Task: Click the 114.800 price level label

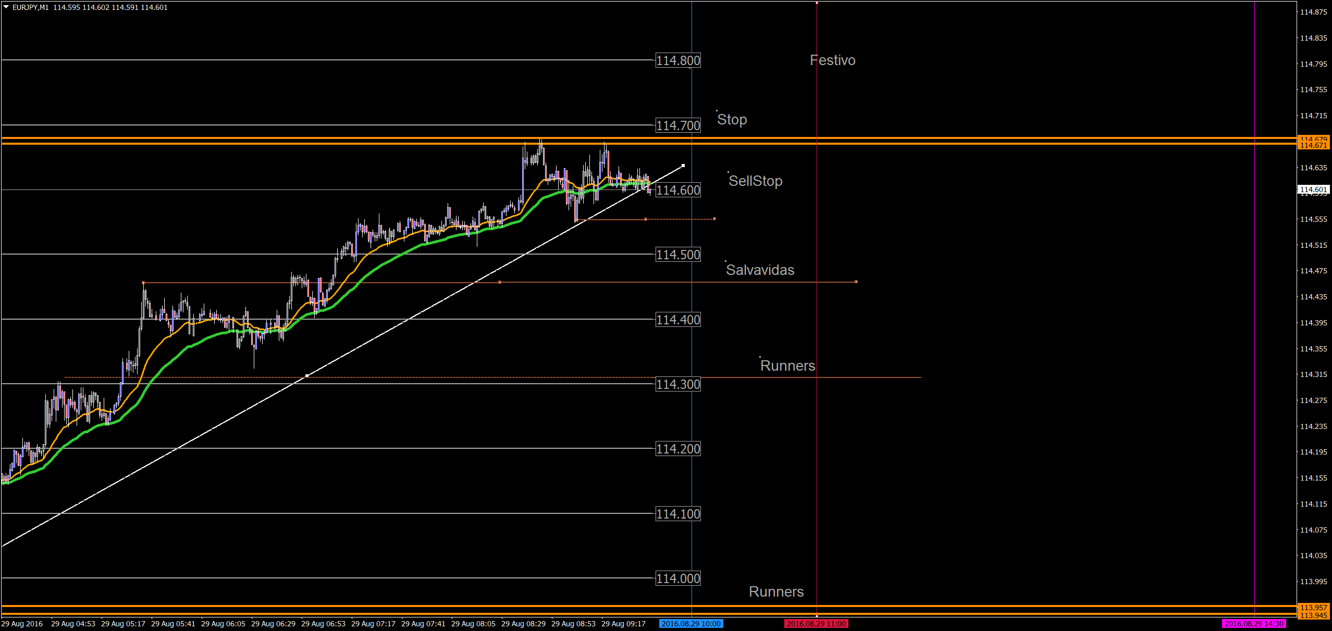Action: click(678, 61)
